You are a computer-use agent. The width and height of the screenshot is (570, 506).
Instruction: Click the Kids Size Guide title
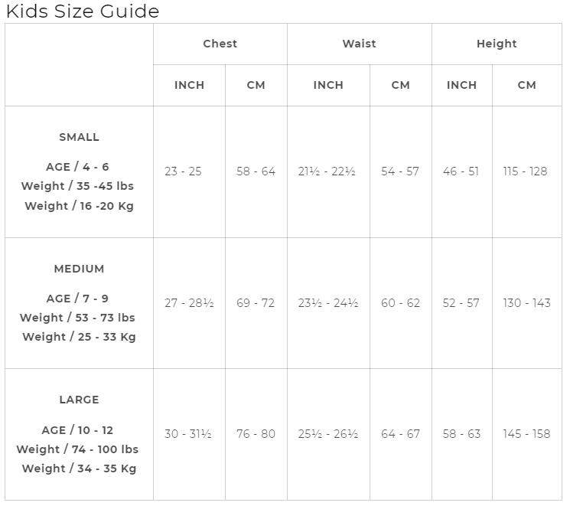pyautogui.click(x=83, y=11)
